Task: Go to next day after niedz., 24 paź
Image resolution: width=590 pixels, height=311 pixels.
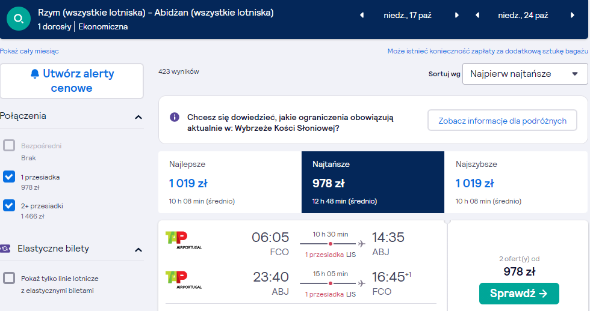Action: [x=573, y=16]
